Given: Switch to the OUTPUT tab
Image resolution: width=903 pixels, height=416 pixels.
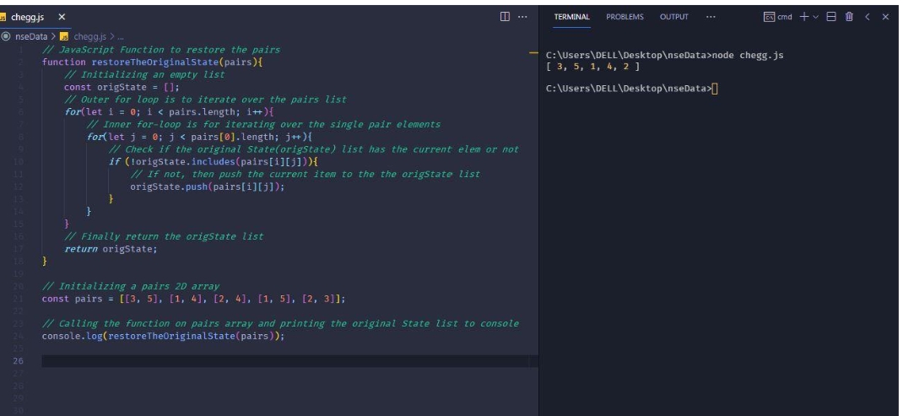Looking at the screenshot, I should coord(673,17).
